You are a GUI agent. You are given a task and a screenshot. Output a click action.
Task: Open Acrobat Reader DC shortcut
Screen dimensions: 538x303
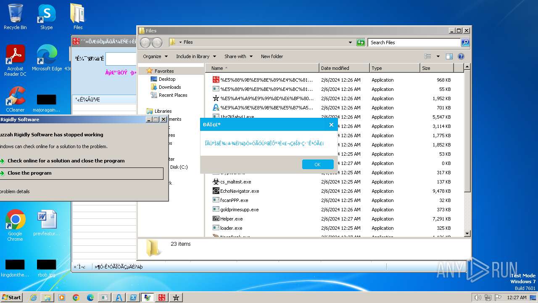pos(15,61)
